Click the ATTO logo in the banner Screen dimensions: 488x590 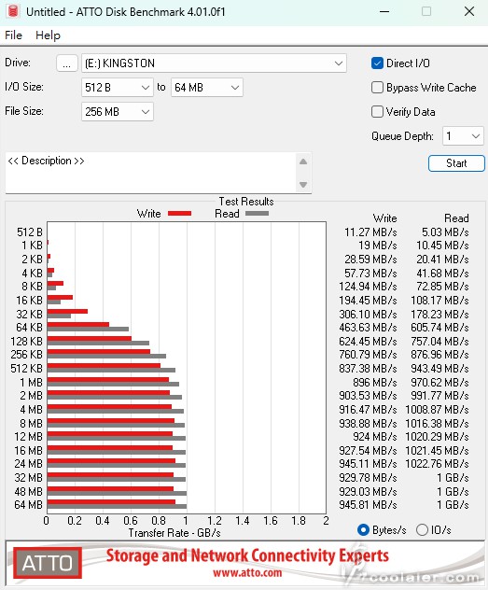point(48,563)
